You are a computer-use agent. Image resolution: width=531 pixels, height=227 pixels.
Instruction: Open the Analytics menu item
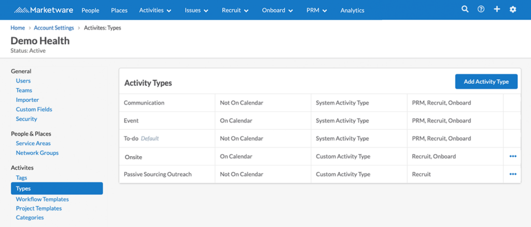click(352, 10)
